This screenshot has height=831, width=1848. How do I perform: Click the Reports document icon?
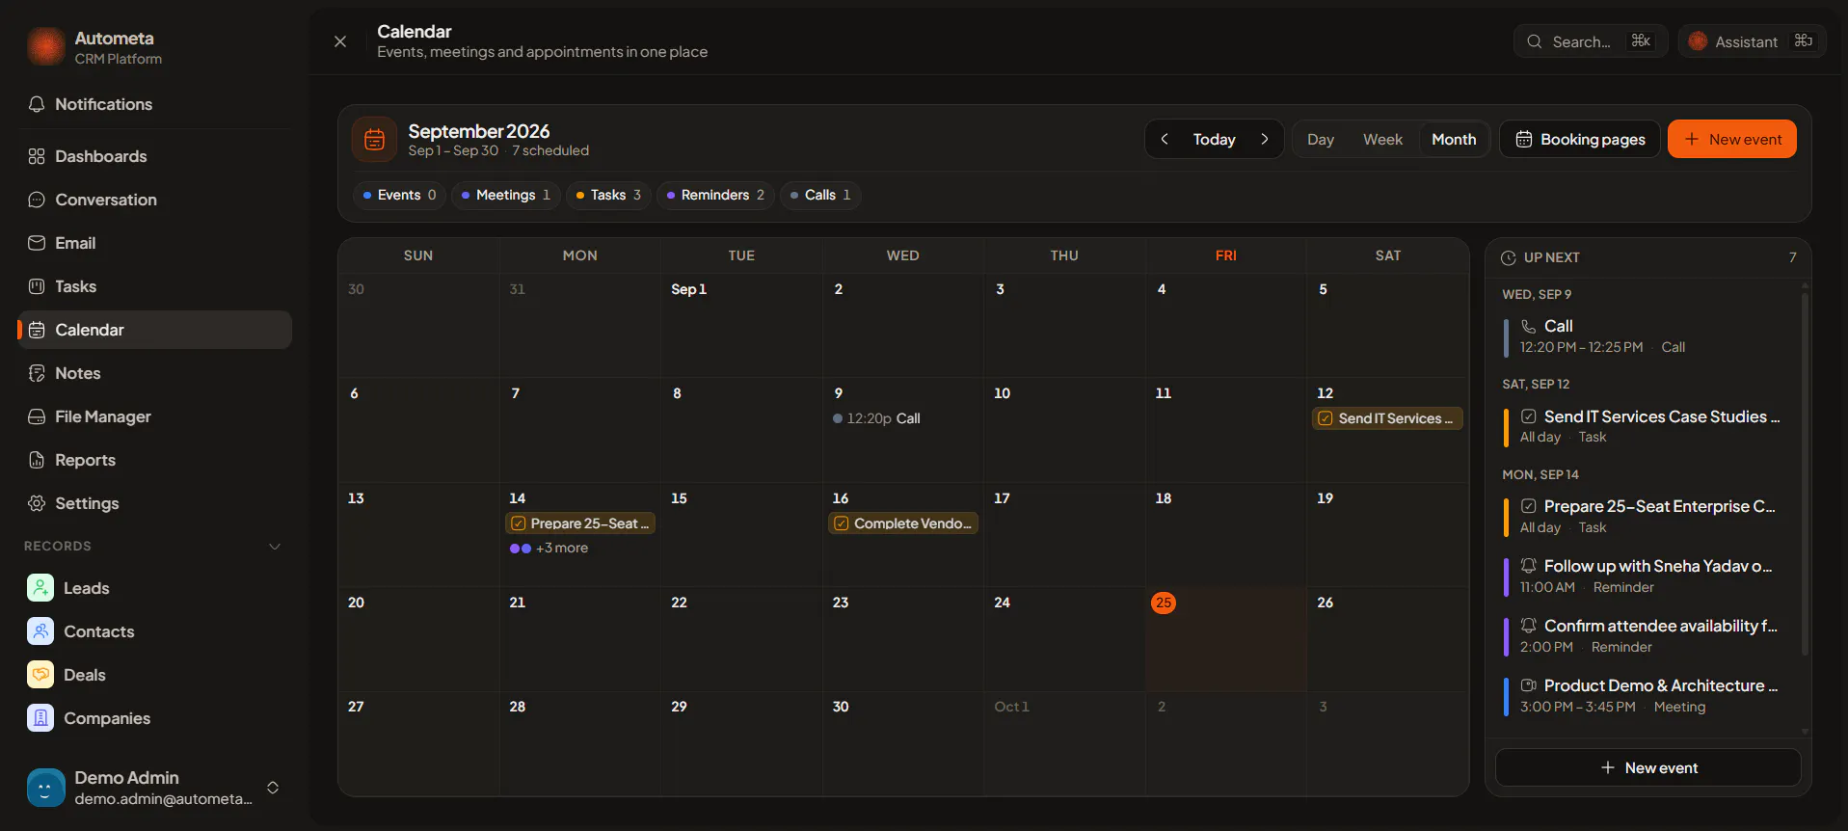[x=37, y=460]
